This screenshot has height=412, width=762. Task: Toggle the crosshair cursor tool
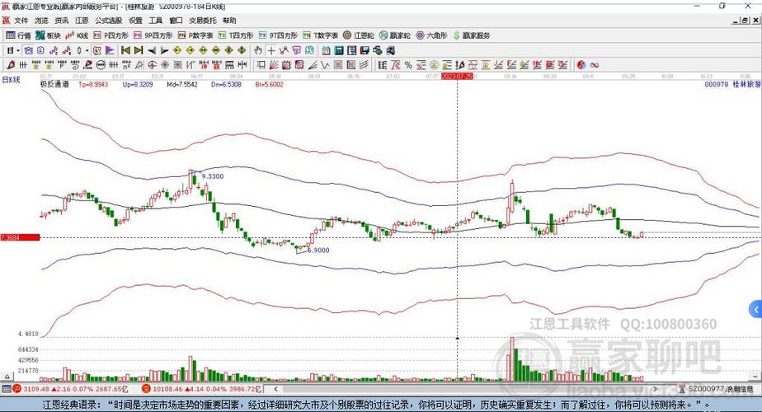pos(271,50)
